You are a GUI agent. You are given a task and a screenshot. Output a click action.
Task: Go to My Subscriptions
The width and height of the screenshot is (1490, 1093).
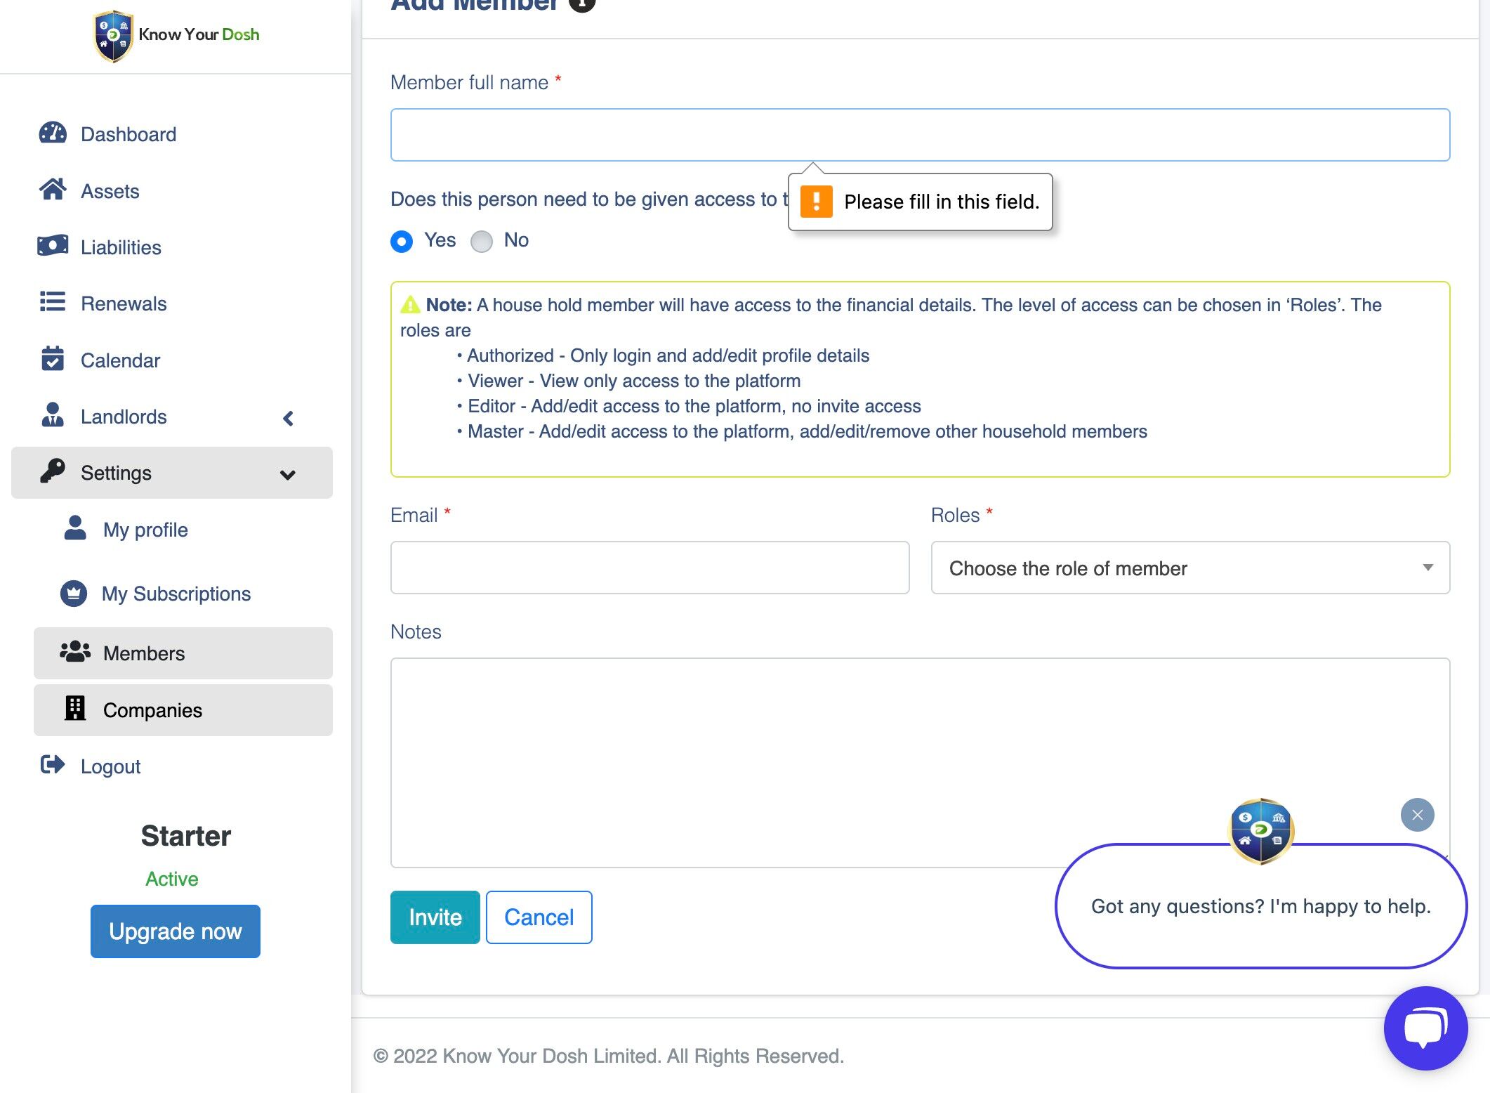(x=176, y=594)
